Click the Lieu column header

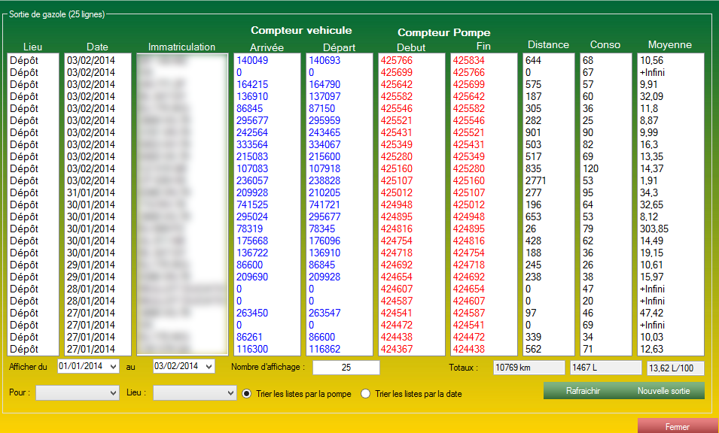coord(32,46)
